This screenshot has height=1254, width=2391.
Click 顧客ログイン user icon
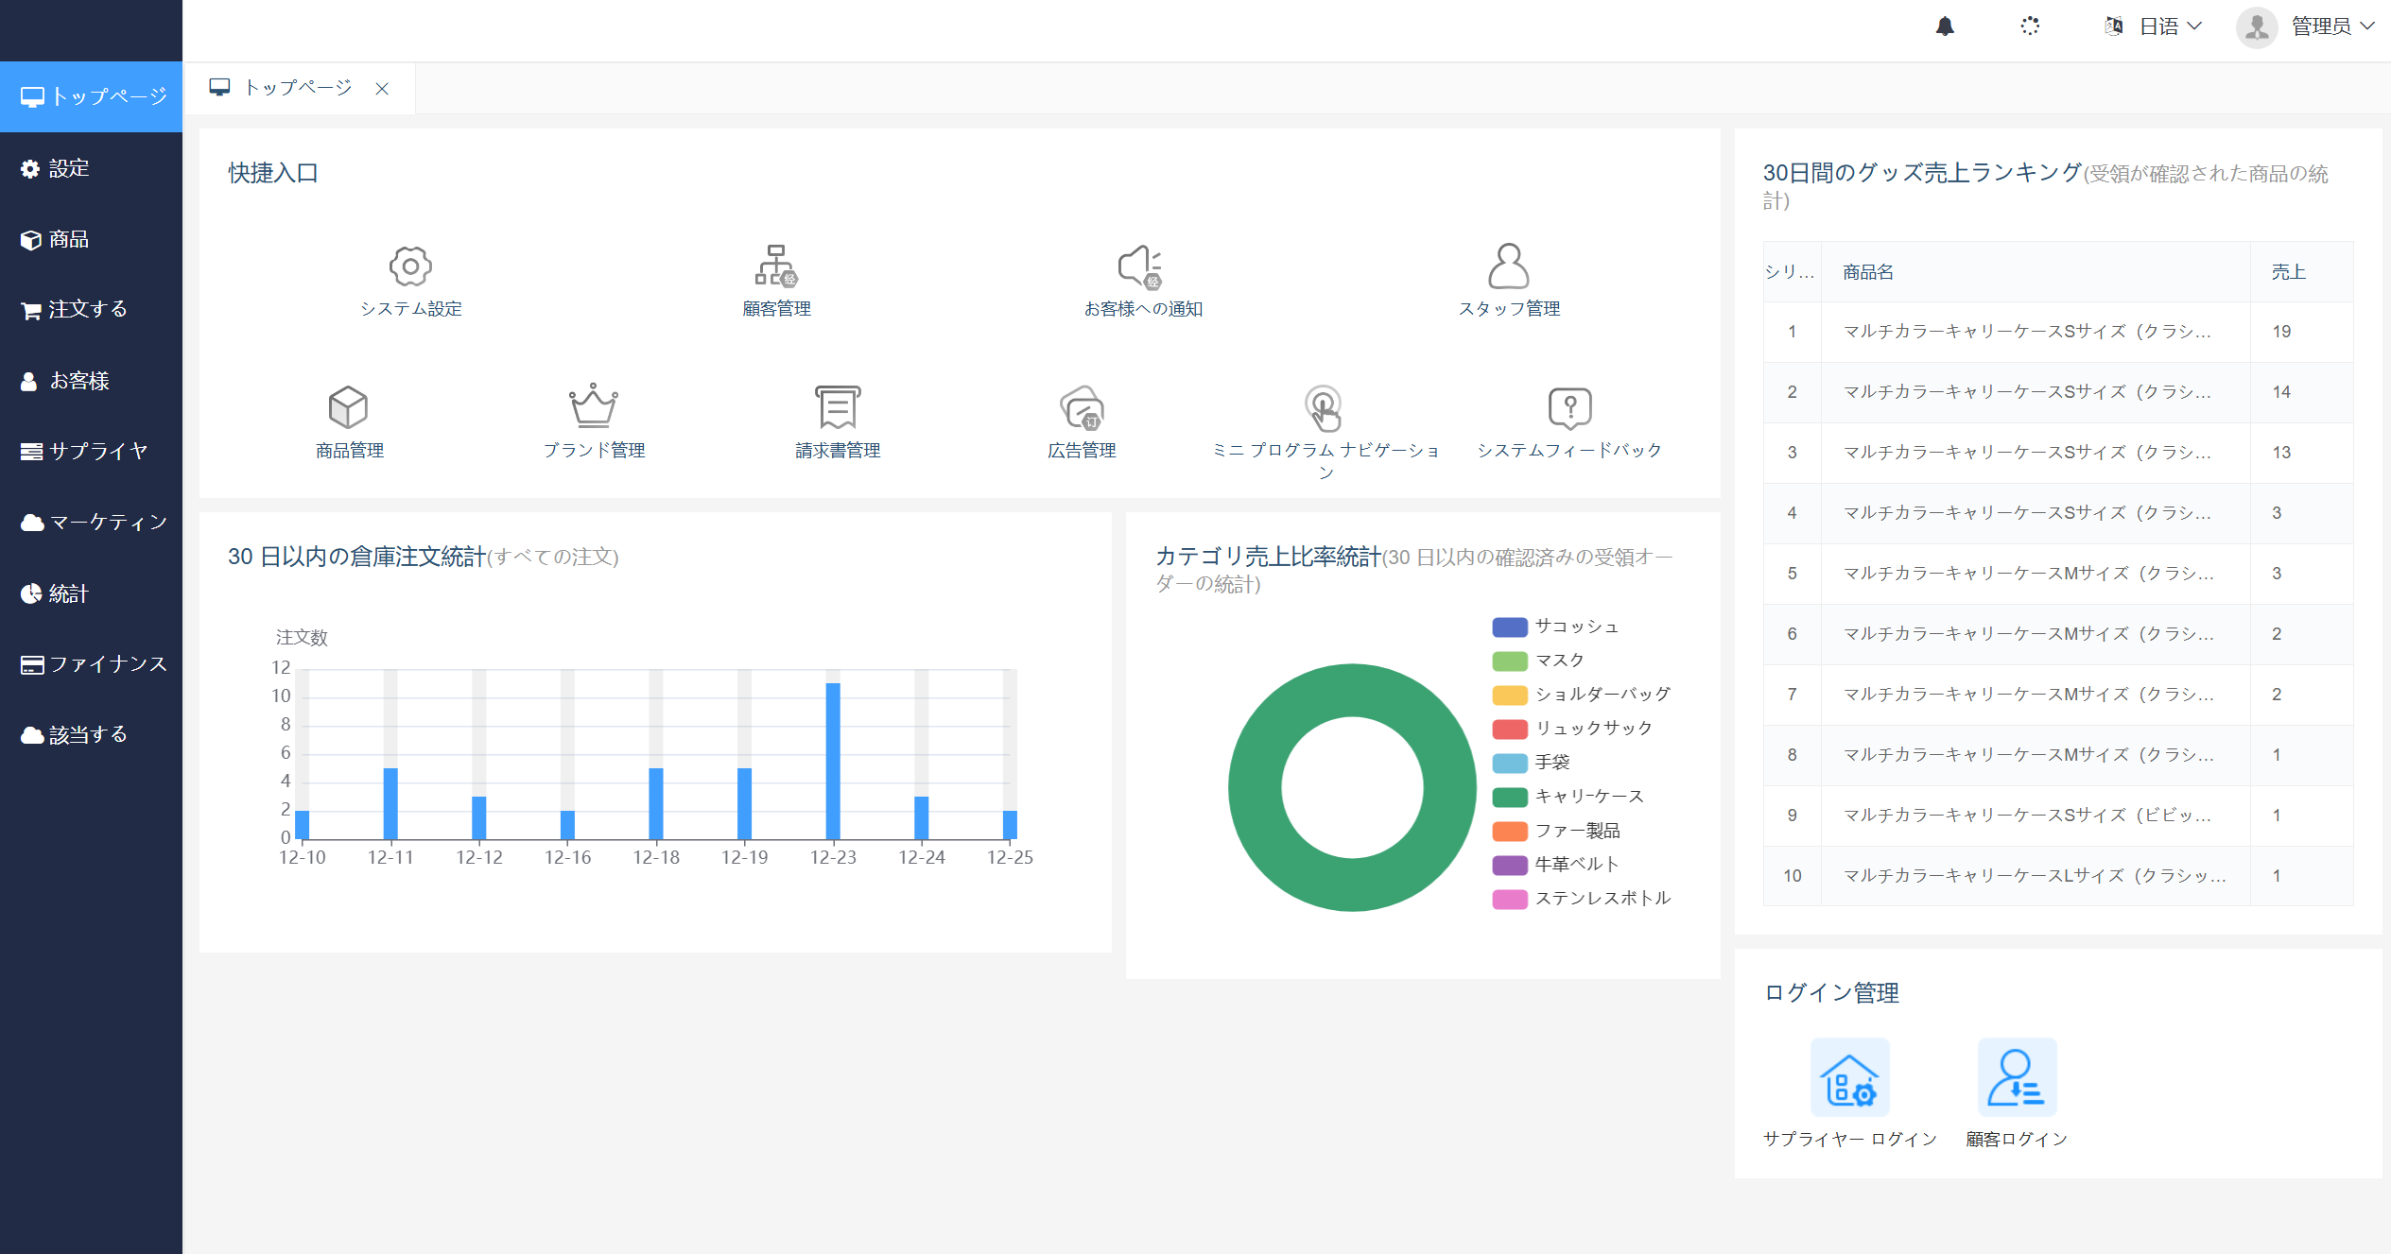pyautogui.click(x=2017, y=1078)
